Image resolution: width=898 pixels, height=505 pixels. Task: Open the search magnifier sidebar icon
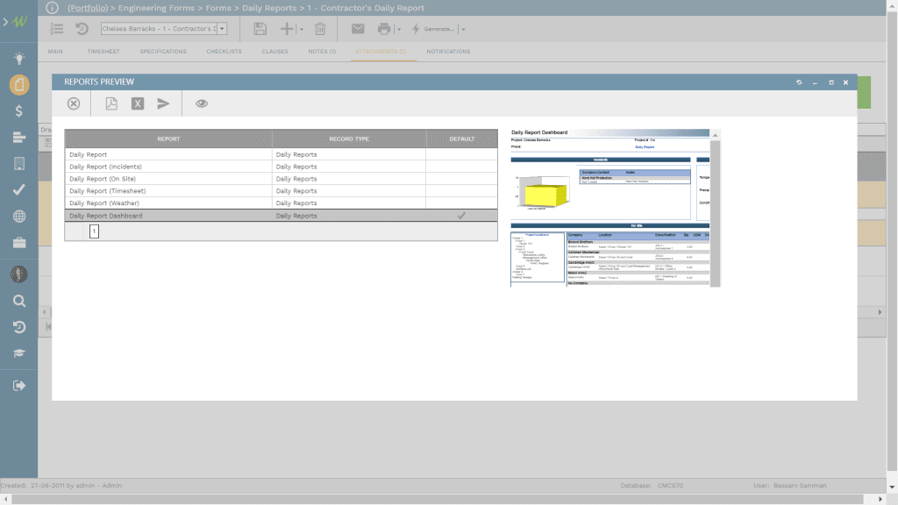point(19,302)
